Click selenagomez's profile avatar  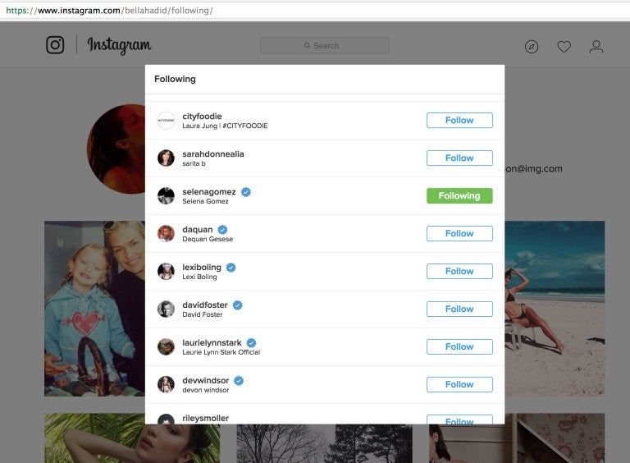pos(166,195)
